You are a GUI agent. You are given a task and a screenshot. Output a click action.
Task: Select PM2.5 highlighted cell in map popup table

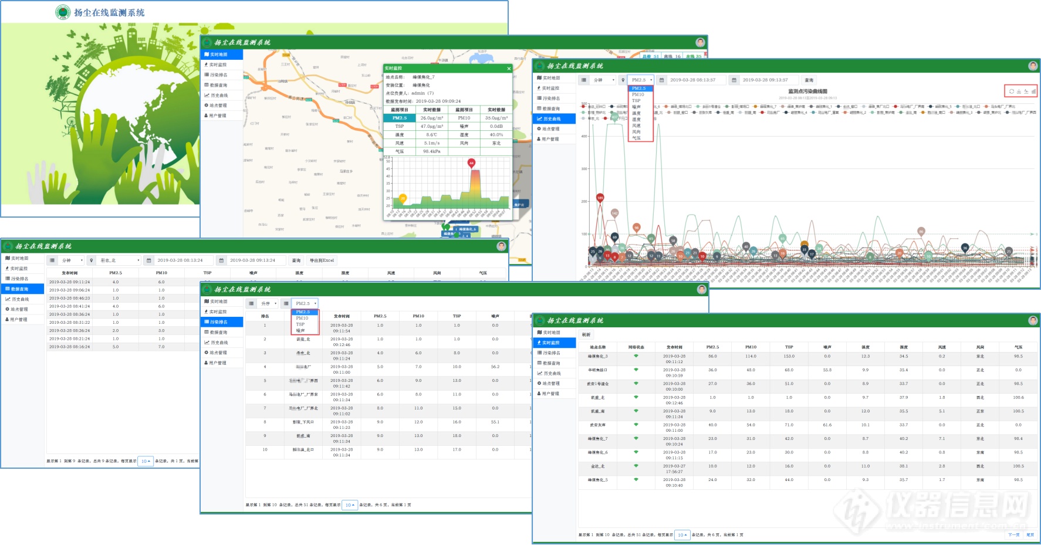(x=400, y=118)
